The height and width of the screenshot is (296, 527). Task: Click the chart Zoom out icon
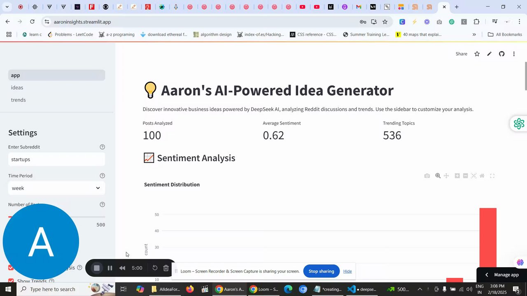pos(465,176)
